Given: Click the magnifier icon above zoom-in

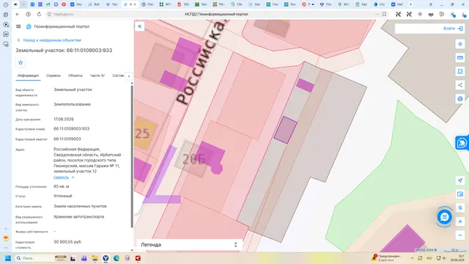Looking at the screenshot, I should coord(460,208).
